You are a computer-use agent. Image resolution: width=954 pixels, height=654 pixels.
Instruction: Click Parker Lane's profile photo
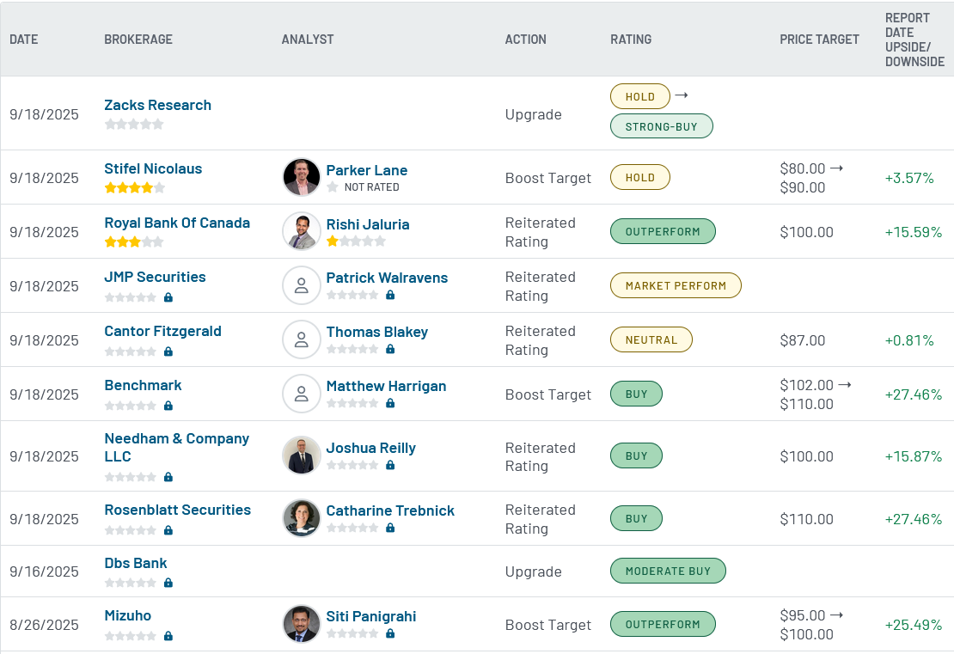point(301,177)
